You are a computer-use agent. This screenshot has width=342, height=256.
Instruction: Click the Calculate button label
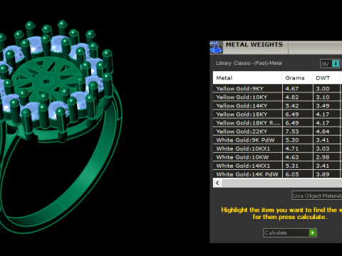[276, 233]
